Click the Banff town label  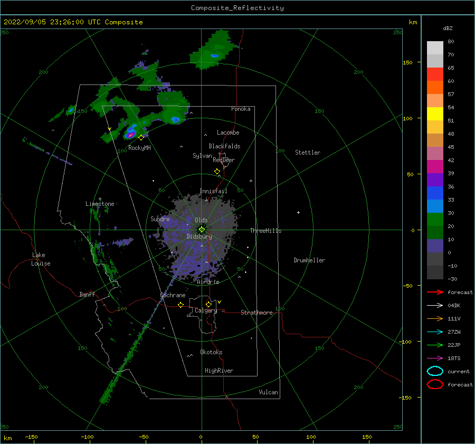click(x=87, y=295)
